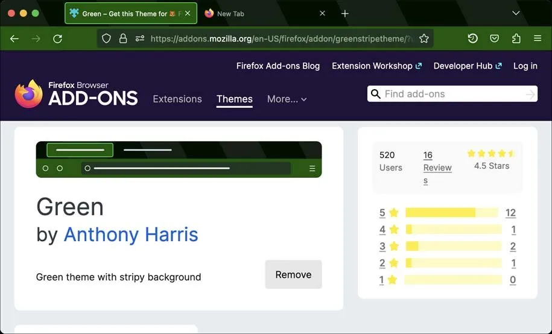Click the Green theme preview image
This screenshot has height=334, width=552.
point(179,159)
